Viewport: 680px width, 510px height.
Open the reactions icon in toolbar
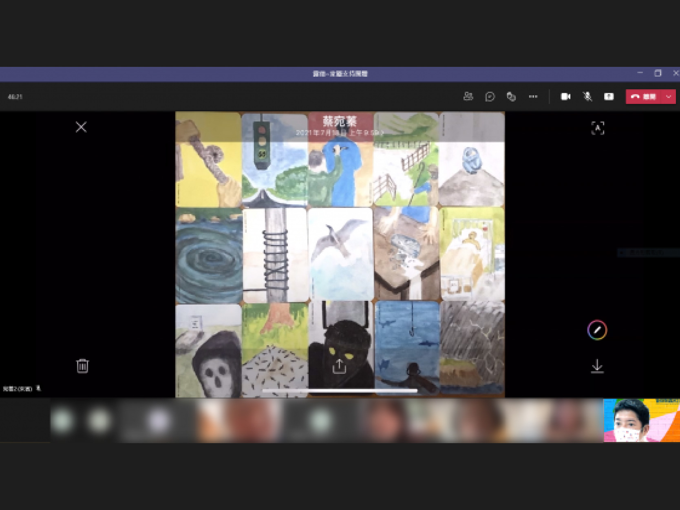pos(511,97)
